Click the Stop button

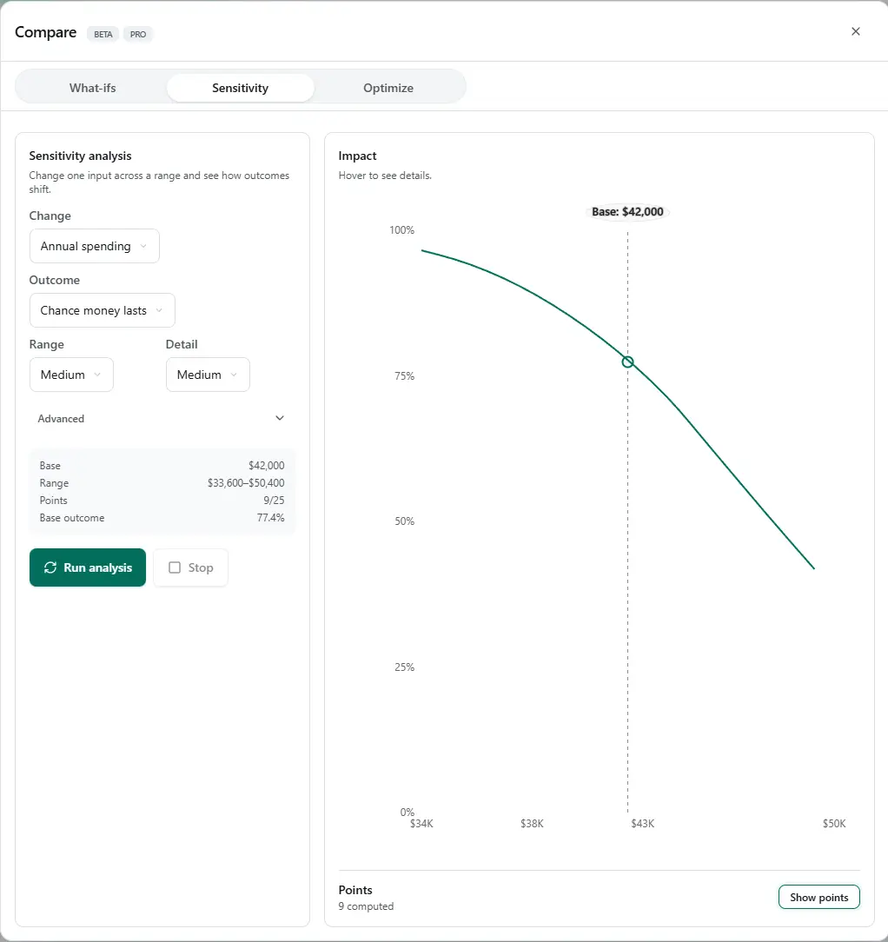190,567
